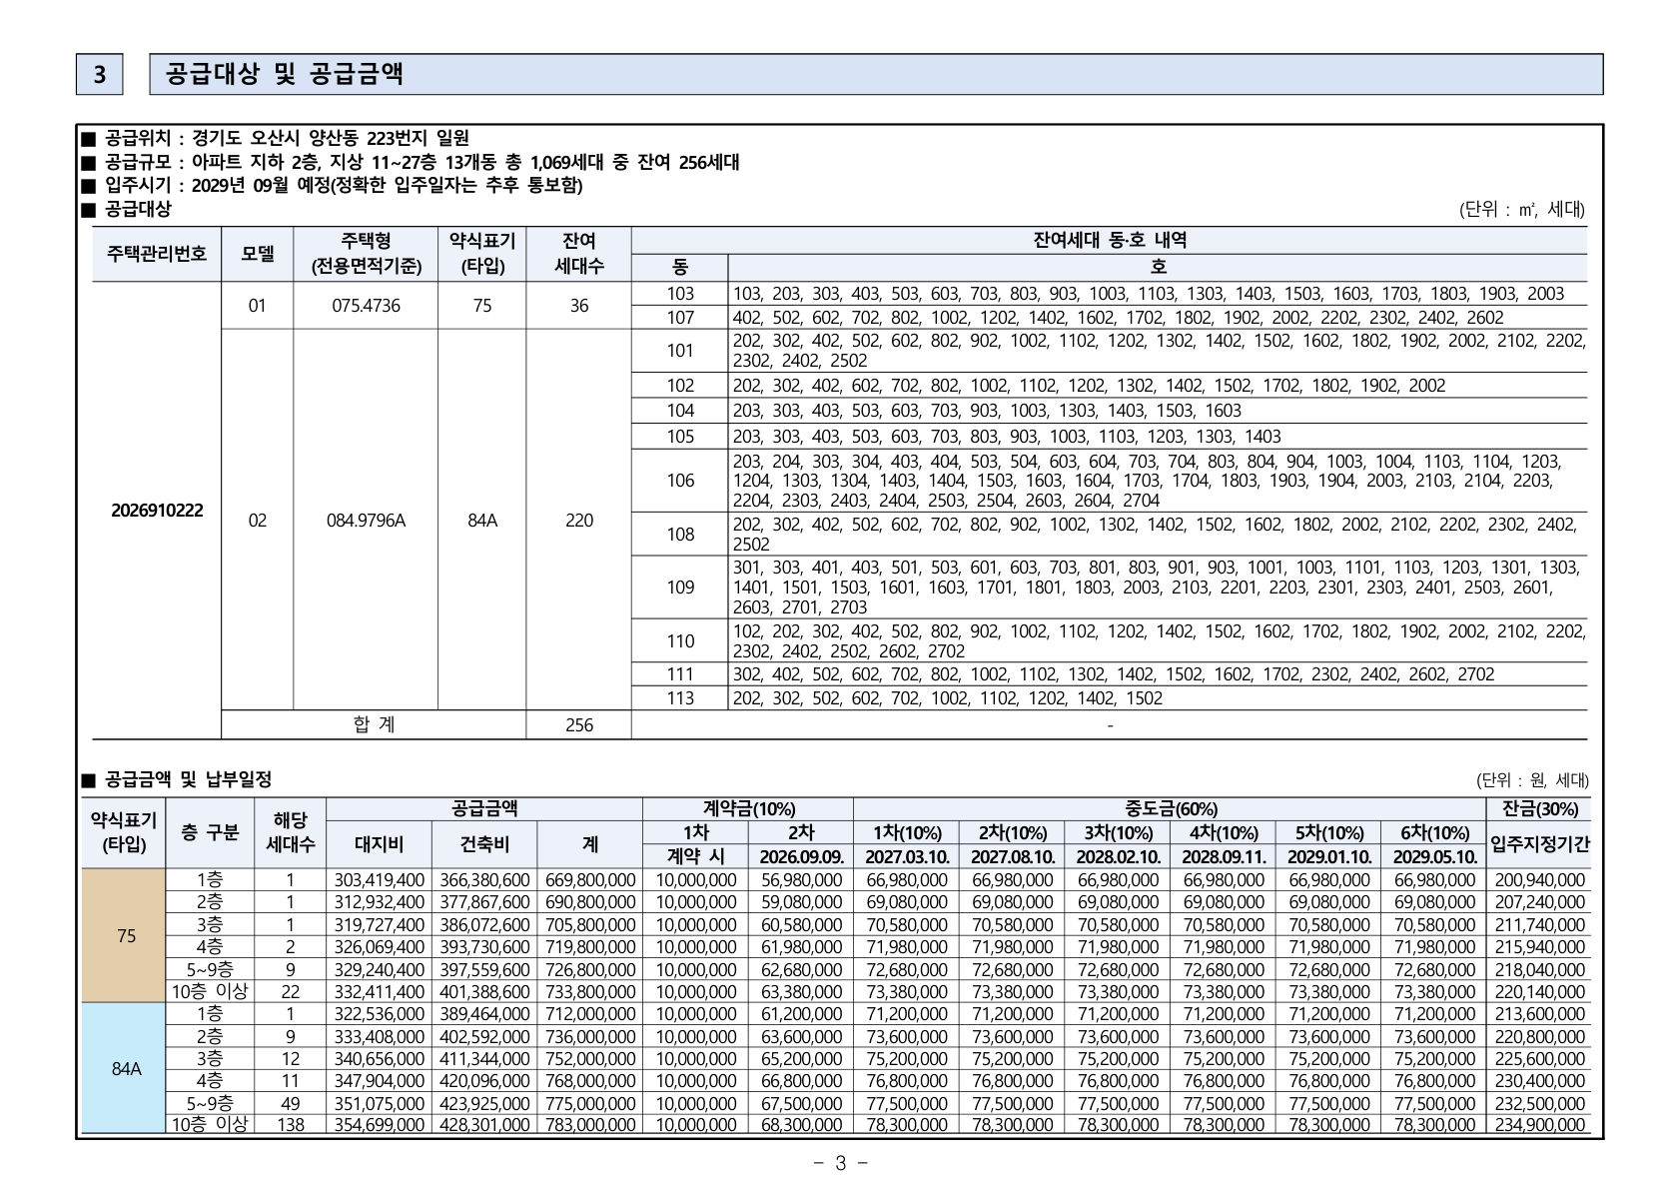Click the total price 726,800,000
This screenshot has height=1189, width=1680.
[x=590, y=970]
